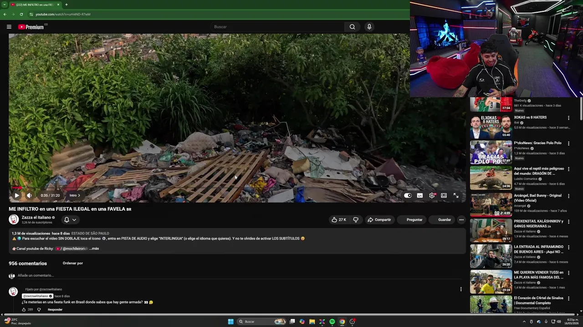Click the ESTADO DE SÃO PAULO location tag
The image size is (583, 327).
(90, 233)
